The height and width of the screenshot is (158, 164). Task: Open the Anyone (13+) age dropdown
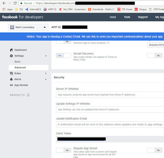point(155,45)
